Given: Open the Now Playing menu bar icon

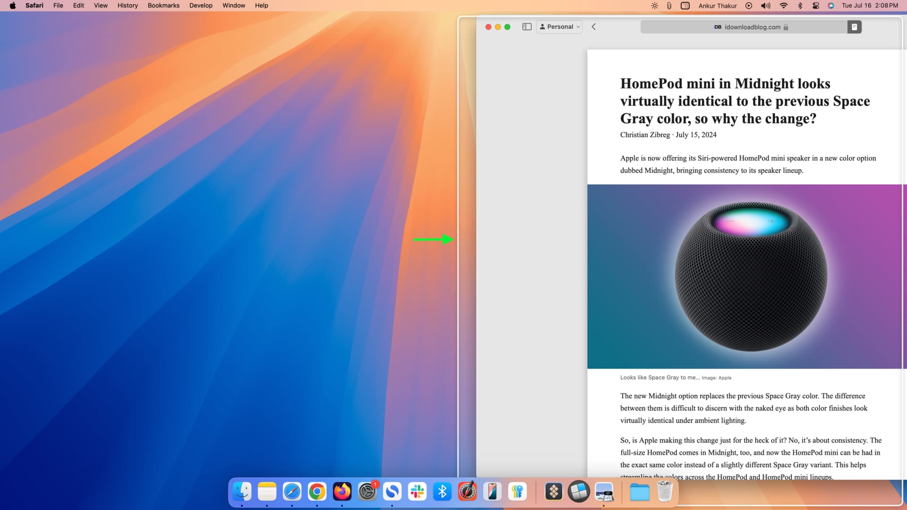Looking at the screenshot, I should [x=749, y=6].
